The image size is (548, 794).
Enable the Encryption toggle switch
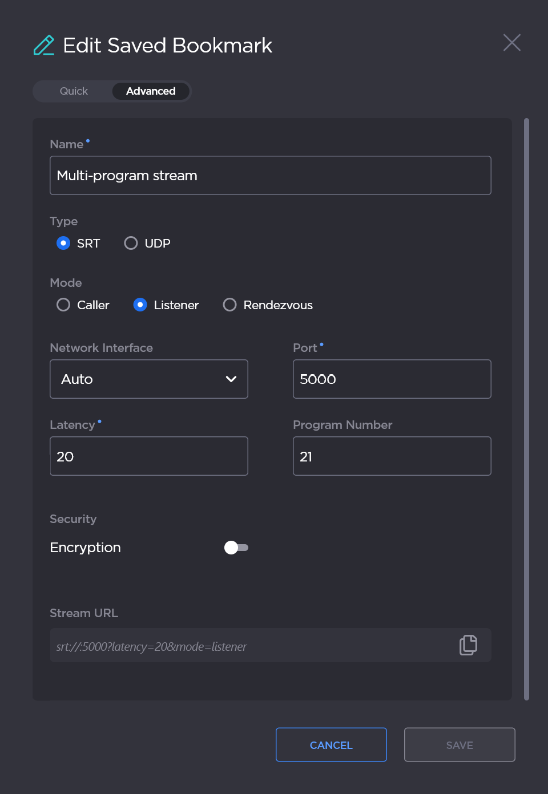pyautogui.click(x=236, y=548)
